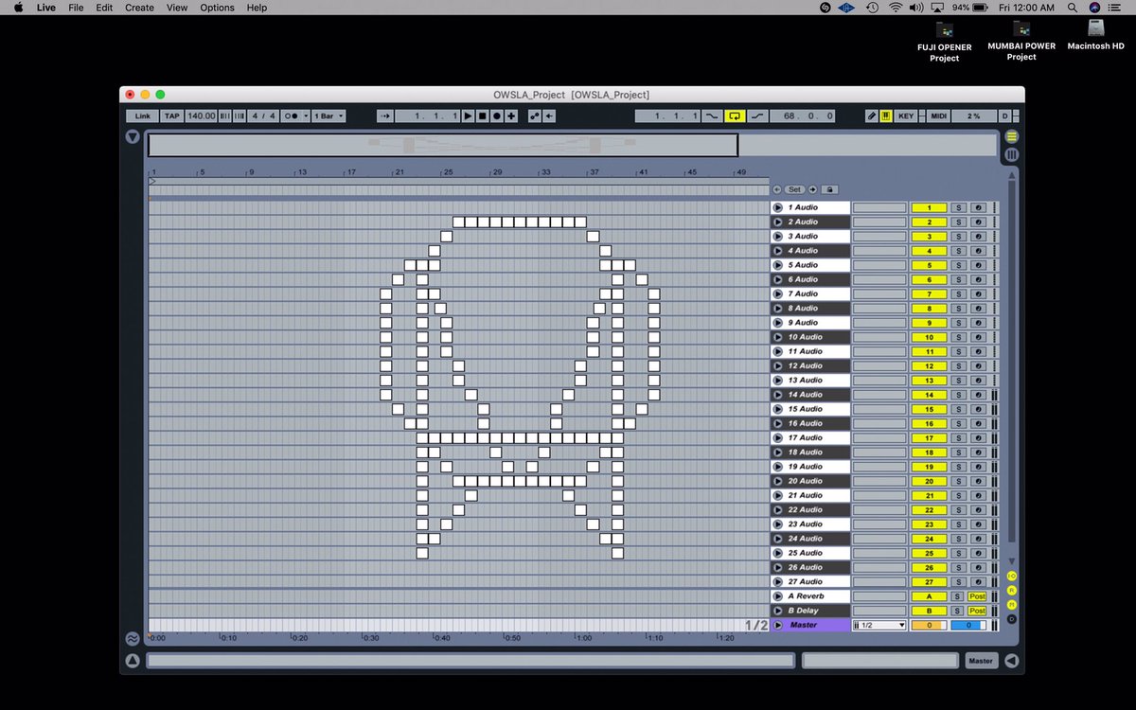The width and height of the screenshot is (1136, 710).
Task: Toggle the Mixer section round M button
Action: [x=1012, y=604]
